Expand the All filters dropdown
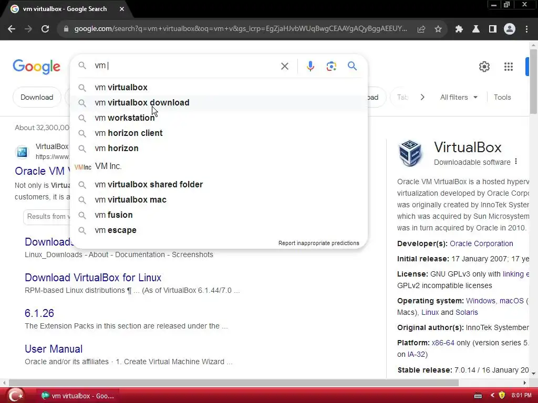Screen dimensions: 538x403 459,97
